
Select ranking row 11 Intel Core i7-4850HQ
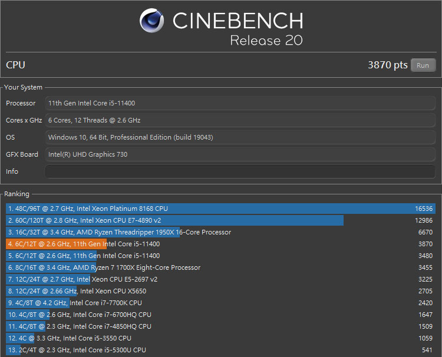point(221,326)
